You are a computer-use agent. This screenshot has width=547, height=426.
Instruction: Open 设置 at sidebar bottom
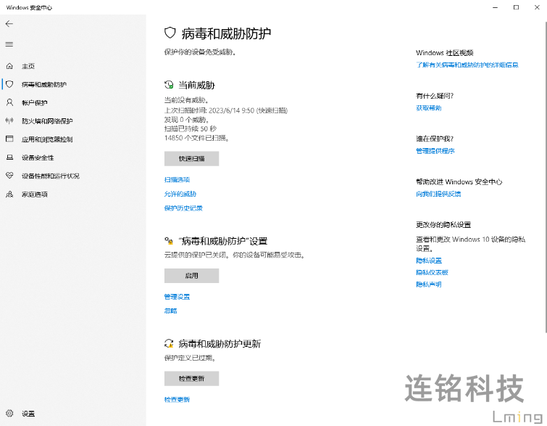[x=28, y=414]
